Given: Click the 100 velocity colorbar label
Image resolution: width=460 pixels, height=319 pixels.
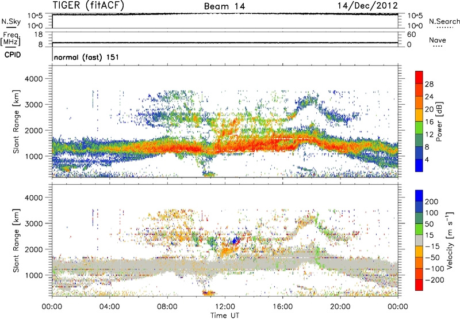Looking at the screenshot, I should point(432,213).
